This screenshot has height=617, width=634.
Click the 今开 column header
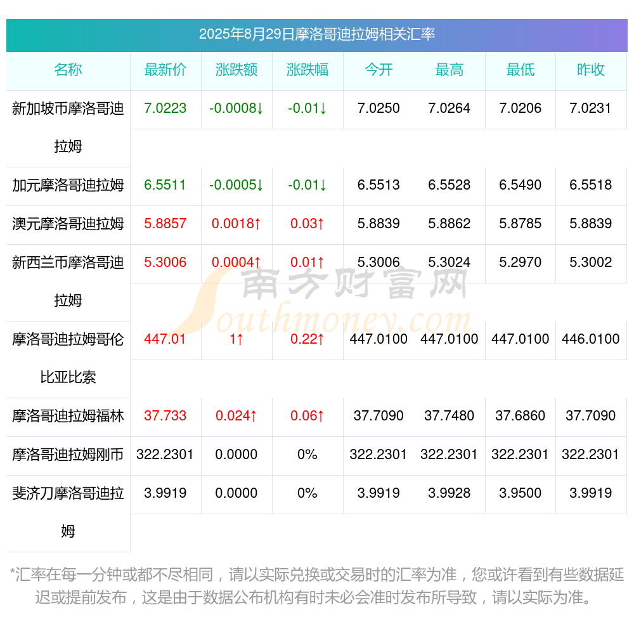tap(378, 70)
